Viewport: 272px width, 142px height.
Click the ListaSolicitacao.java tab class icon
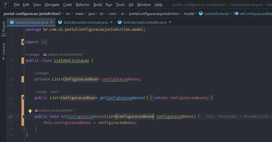click(12, 22)
